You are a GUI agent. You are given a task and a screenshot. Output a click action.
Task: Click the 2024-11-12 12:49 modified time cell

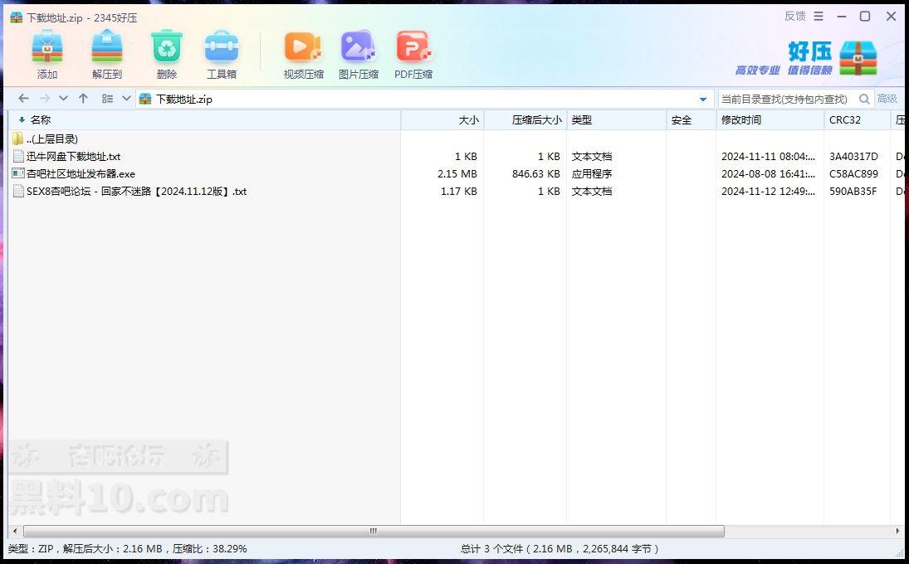click(x=768, y=191)
